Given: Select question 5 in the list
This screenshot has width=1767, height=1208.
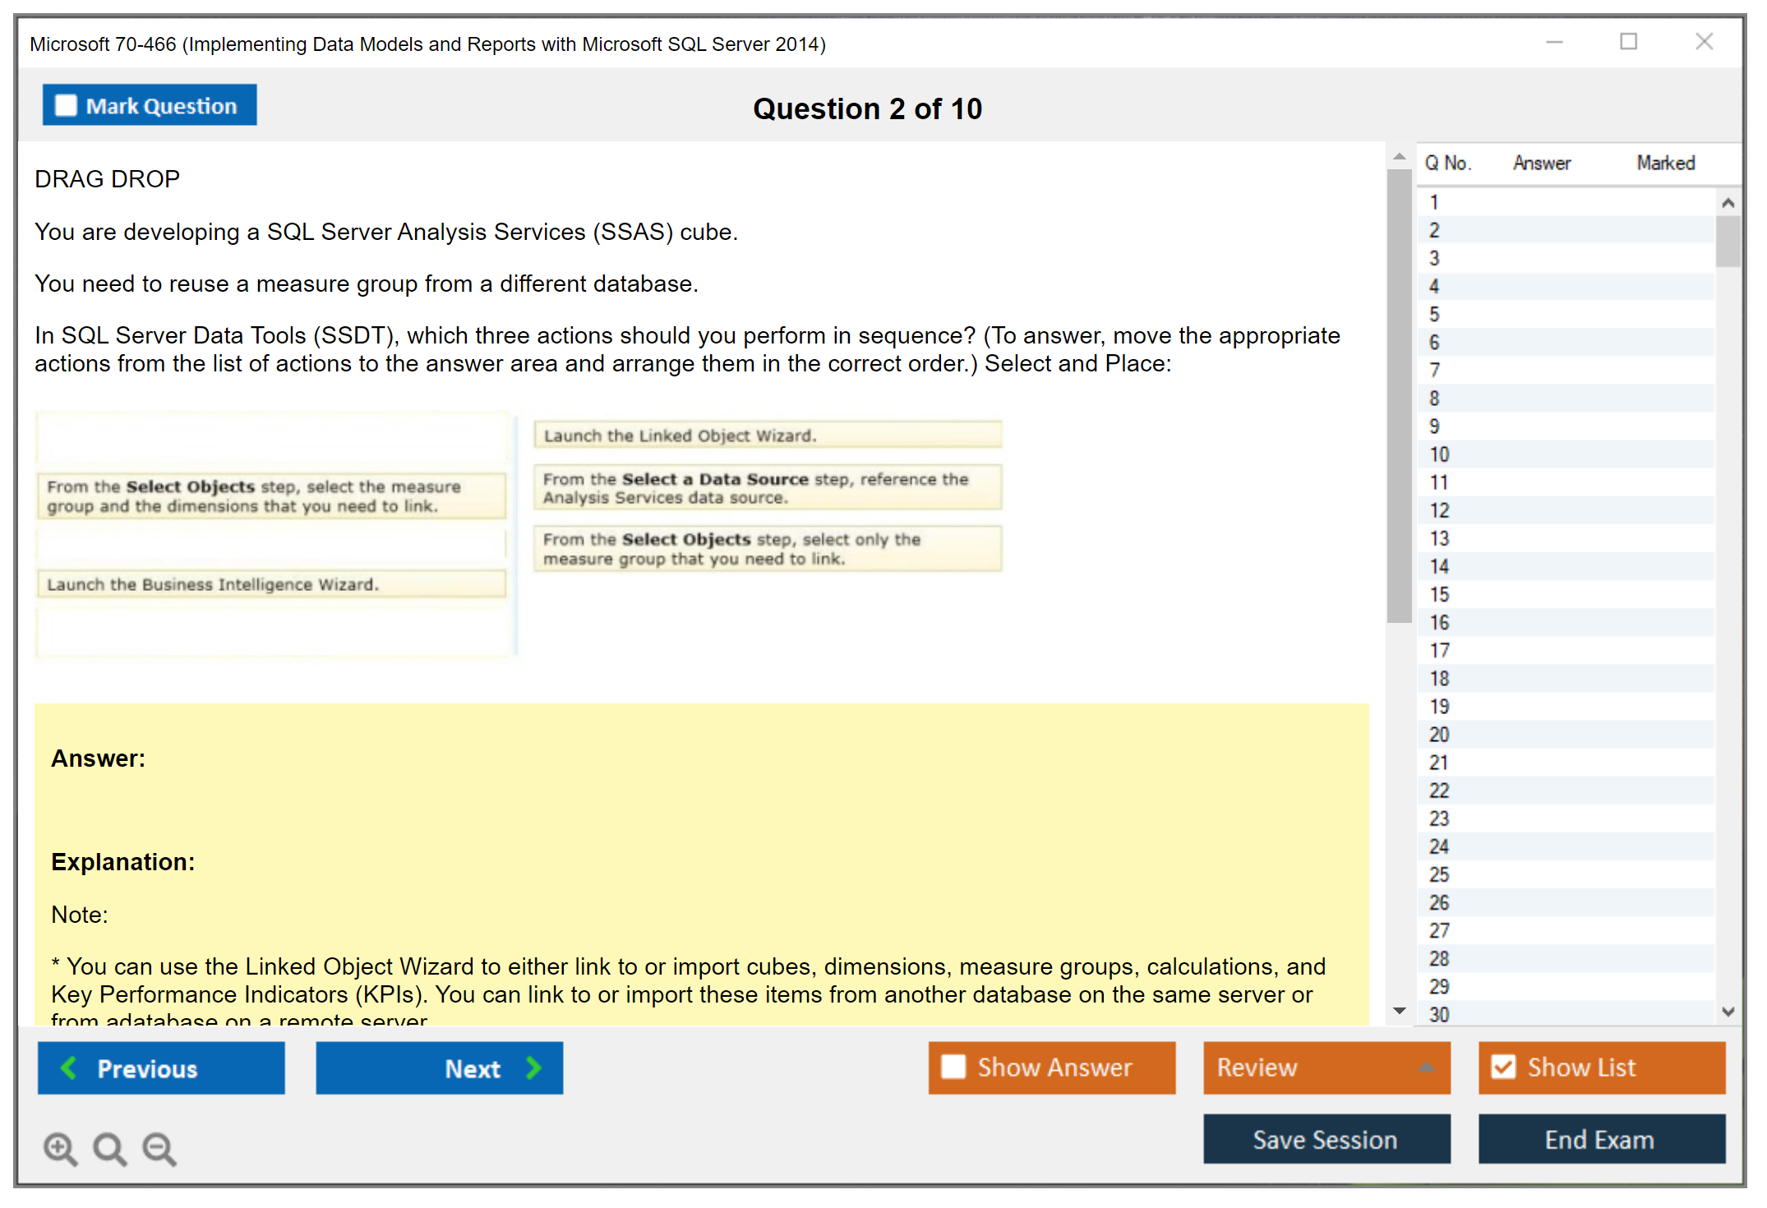Looking at the screenshot, I should point(1434,314).
